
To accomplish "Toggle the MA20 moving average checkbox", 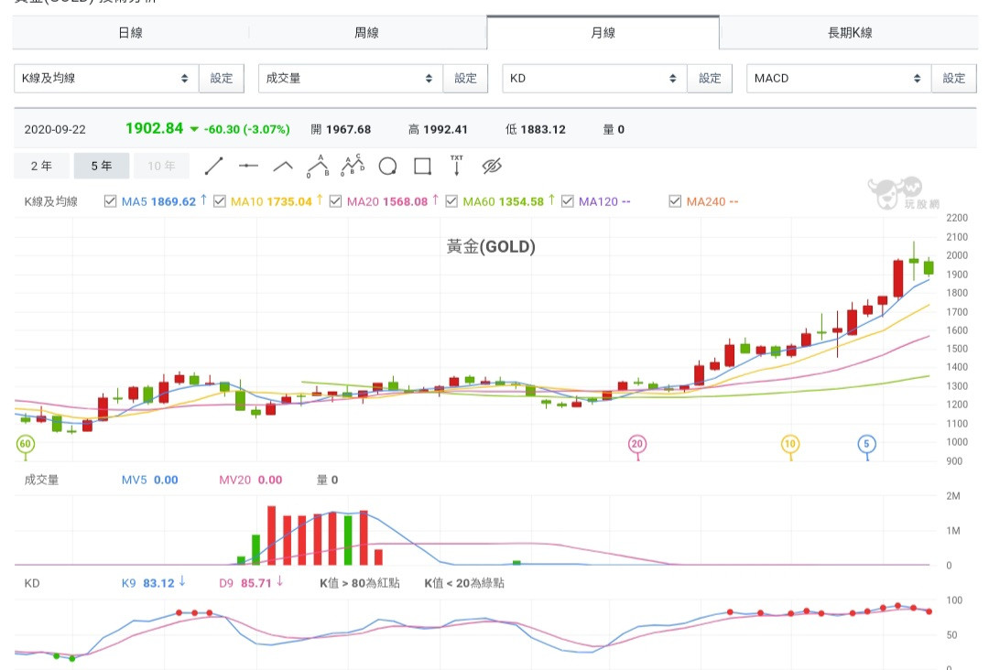I will [x=335, y=201].
